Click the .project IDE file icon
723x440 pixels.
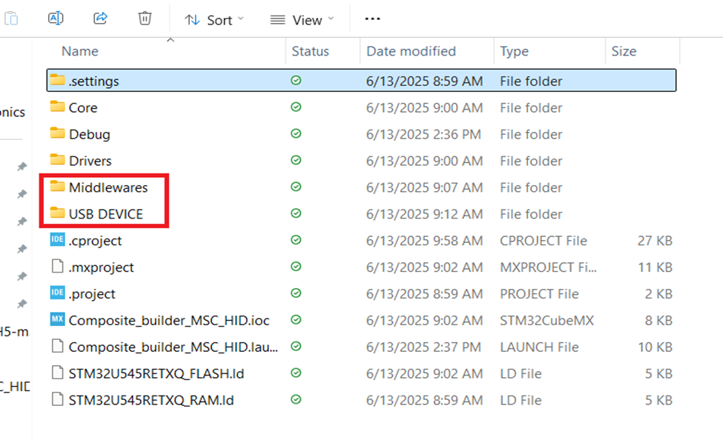(x=57, y=293)
